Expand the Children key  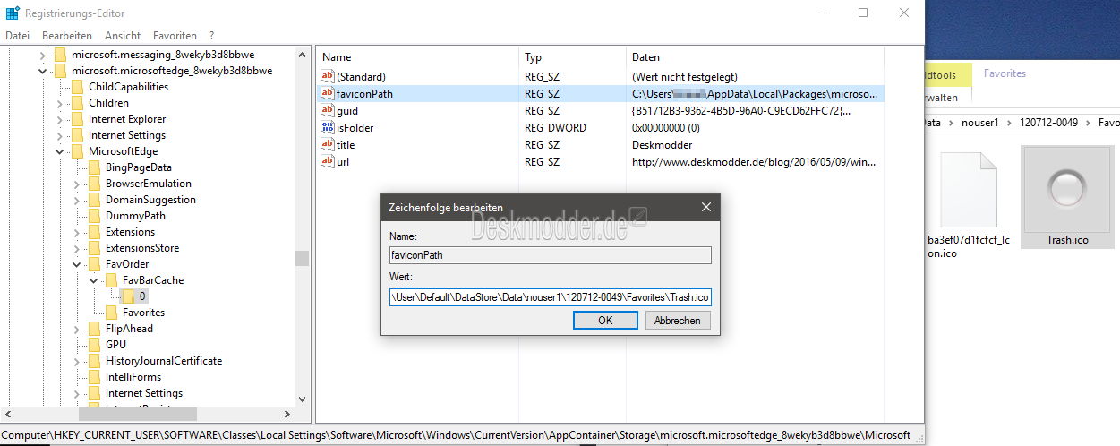(60, 103)
